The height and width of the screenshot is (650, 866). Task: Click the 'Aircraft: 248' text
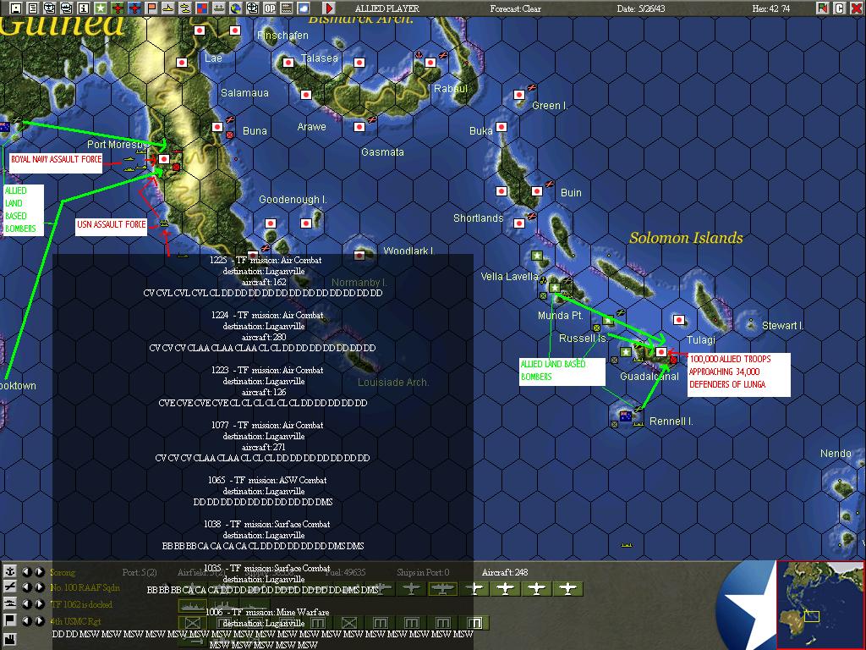pyautogui.click(x=505, y=572)
